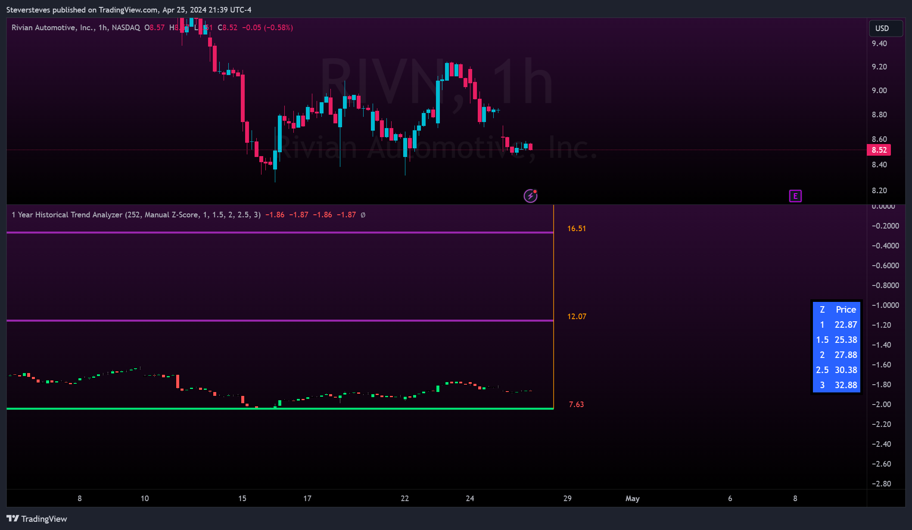Viewport: 912px width, 530px height.
Task: Click the 8.52 current price label
Action: [879, 150]
